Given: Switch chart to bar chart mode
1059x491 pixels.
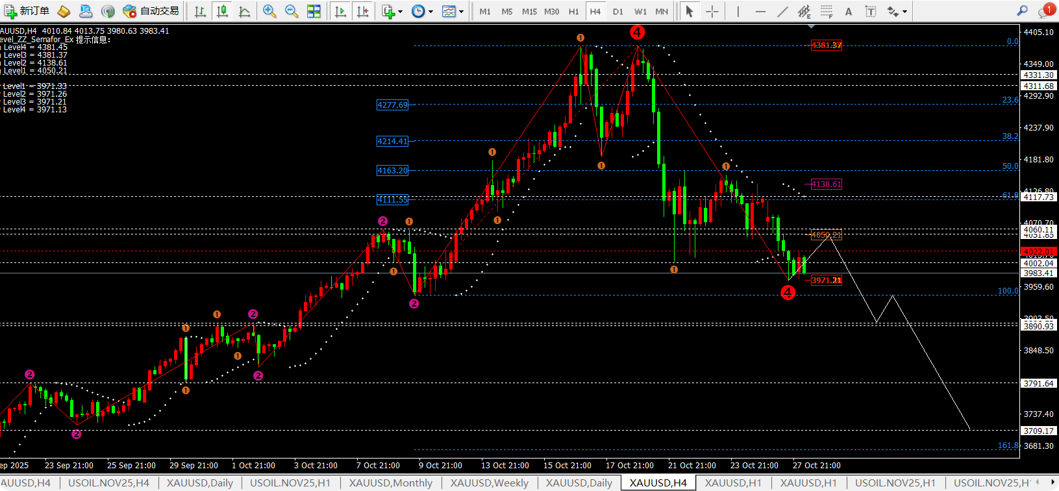Looking at the screenshot, I should 200,11.
